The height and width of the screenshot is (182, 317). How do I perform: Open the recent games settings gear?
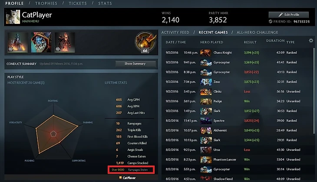(x=311, y=41)
